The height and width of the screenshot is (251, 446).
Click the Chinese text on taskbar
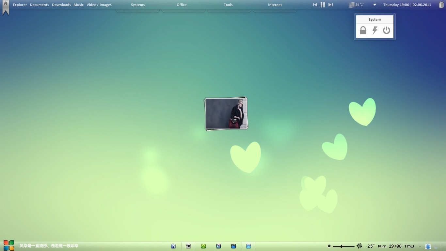coord(49,246)
